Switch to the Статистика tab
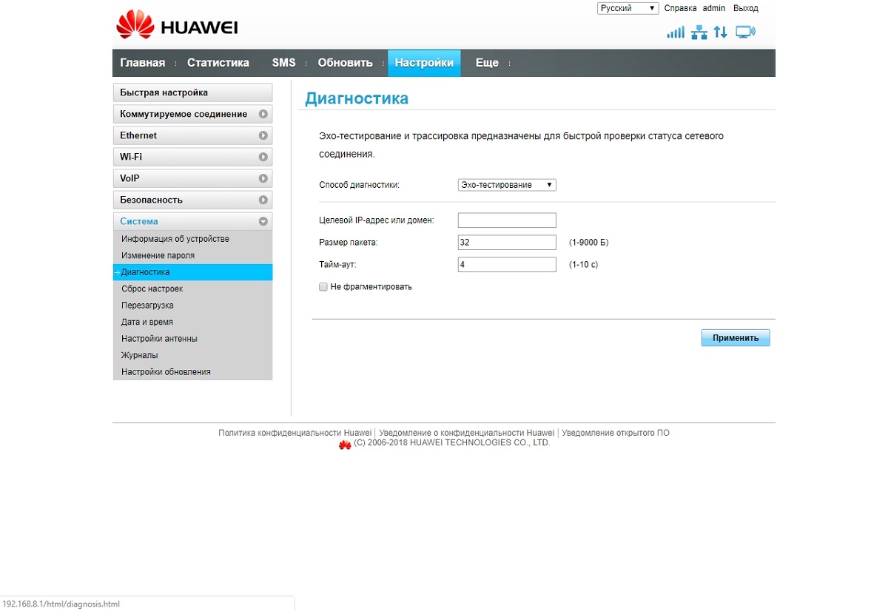 218,63
